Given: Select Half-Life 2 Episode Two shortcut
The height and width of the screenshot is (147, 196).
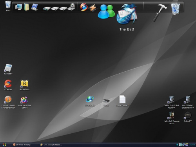Looking at the screenshot, I should [171, 118].
